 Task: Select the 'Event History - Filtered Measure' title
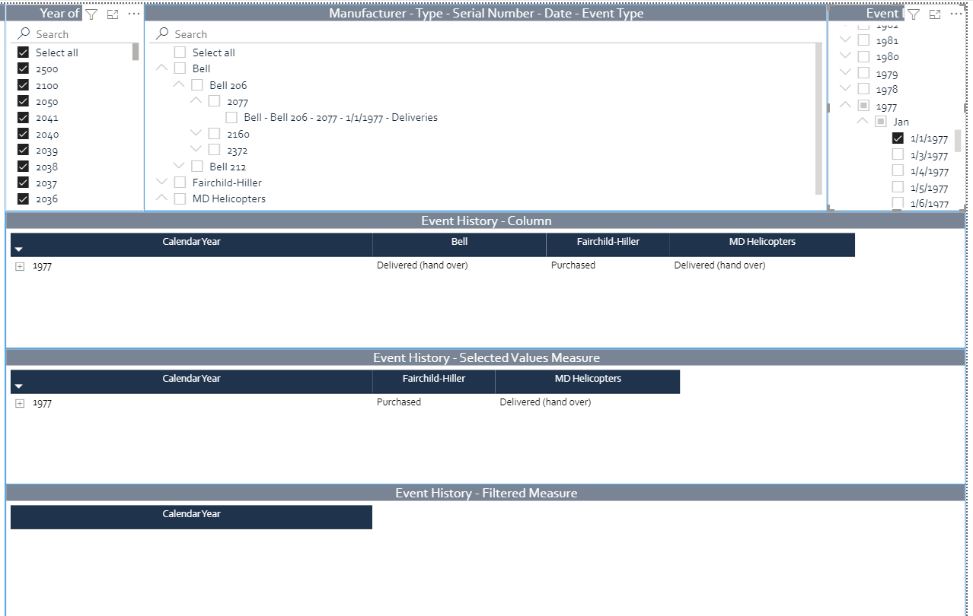(x=486, y=493)
